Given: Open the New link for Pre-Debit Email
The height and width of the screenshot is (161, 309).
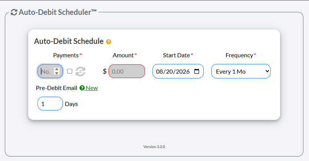Looking at the screenshot, I should pyautogui.click(x=91, y=88).
